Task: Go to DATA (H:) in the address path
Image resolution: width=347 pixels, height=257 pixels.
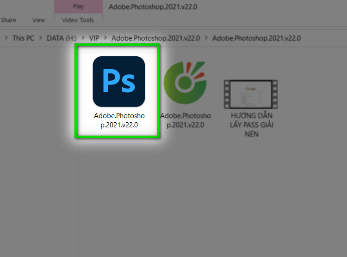Action: pos(62,38)
